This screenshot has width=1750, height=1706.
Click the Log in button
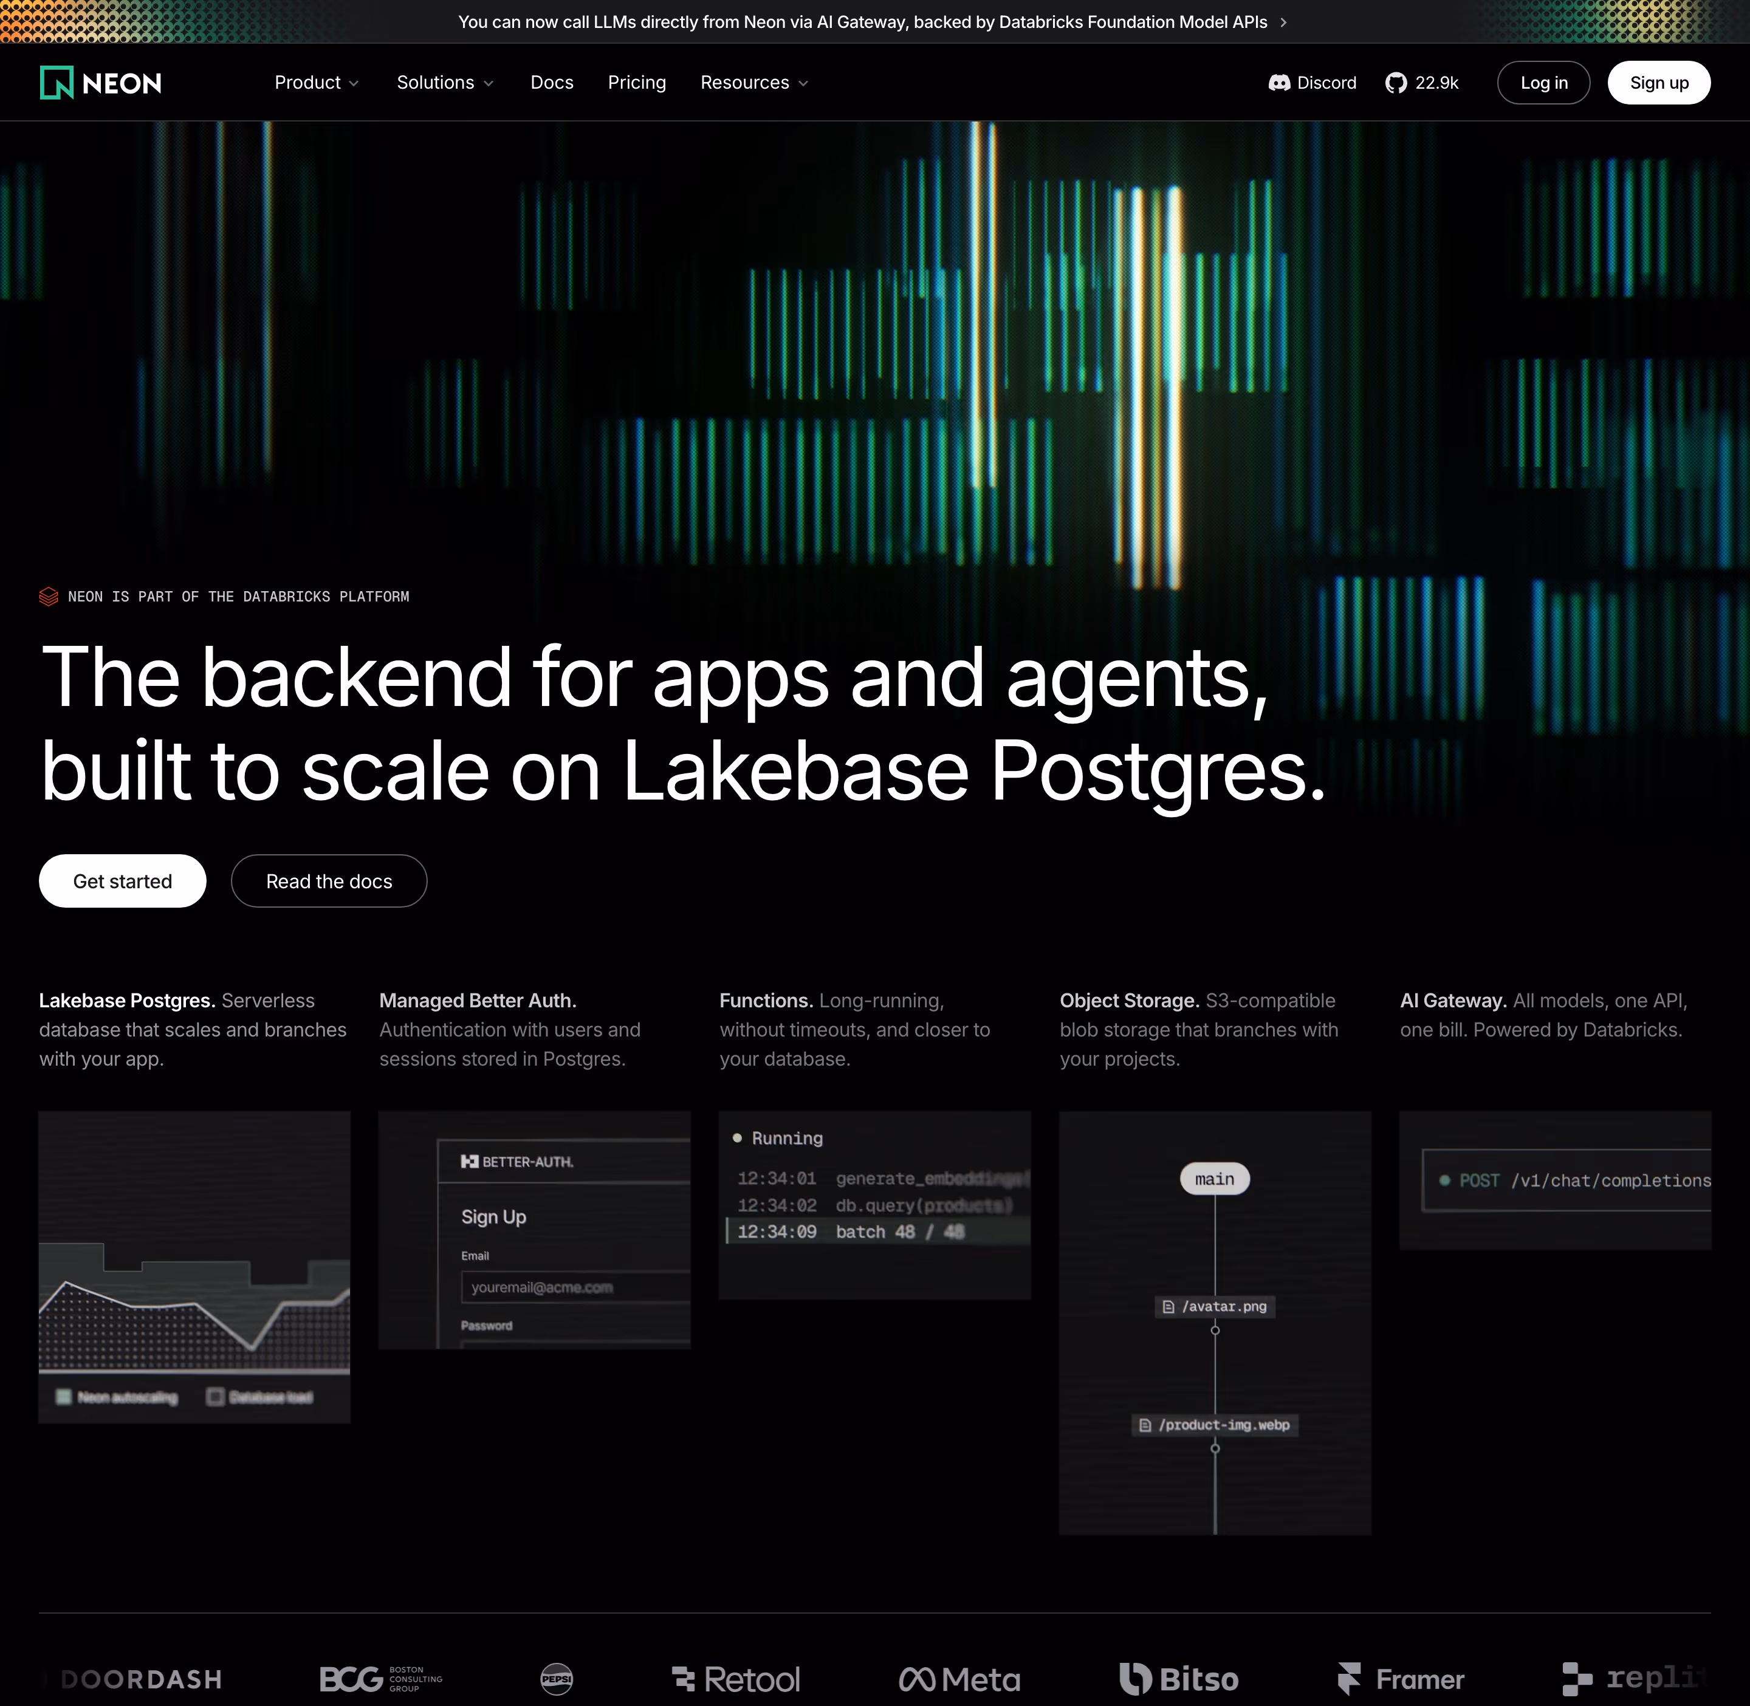(1544, 83)
